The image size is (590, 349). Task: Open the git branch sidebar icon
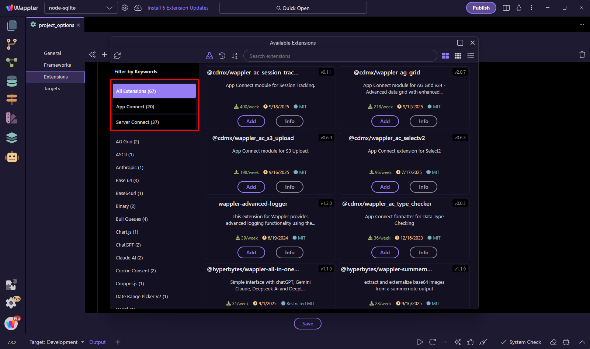(x=12, y=44)
